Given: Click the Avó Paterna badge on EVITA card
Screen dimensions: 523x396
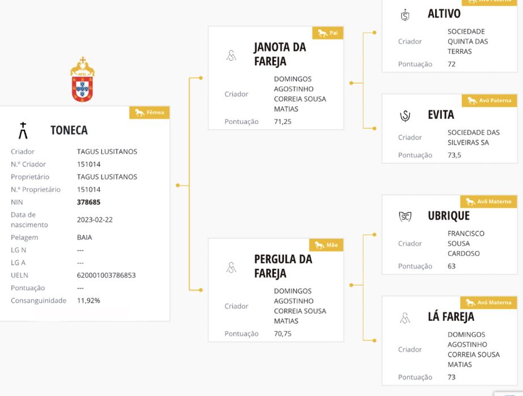Looking at the screenshot, I should [489, 101].
